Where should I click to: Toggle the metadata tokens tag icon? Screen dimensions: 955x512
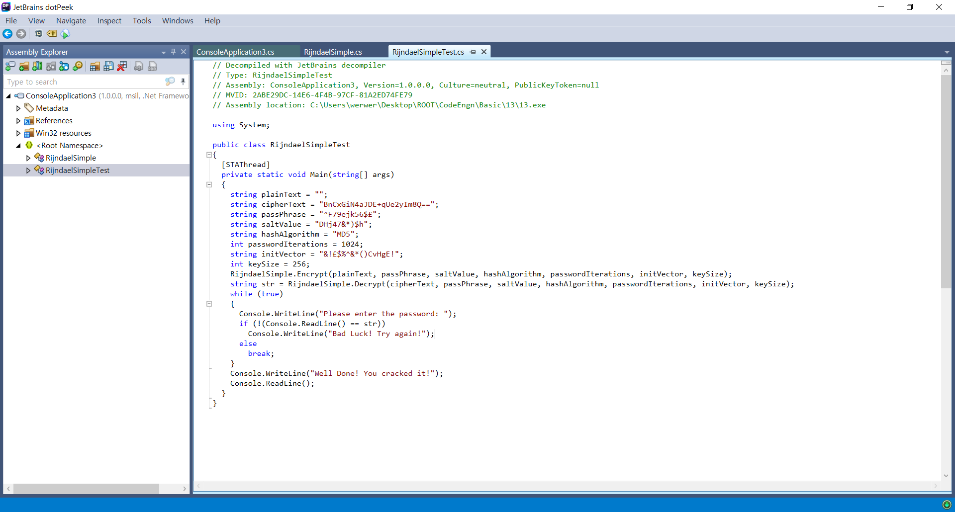point(52,33)
